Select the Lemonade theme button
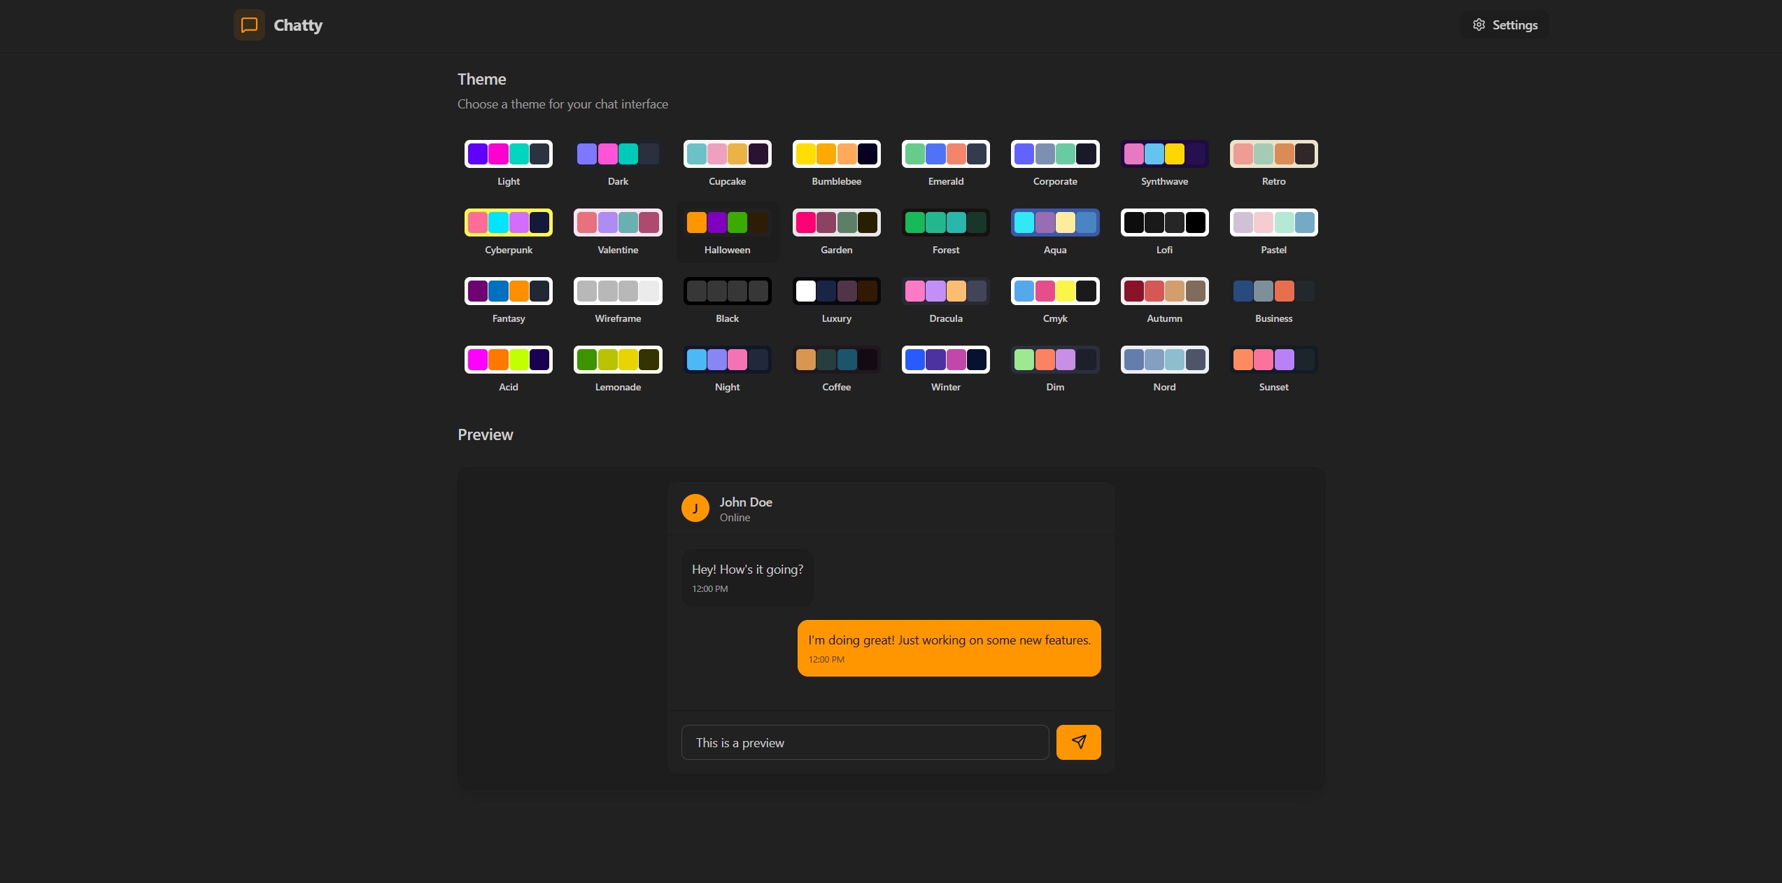 618,360
